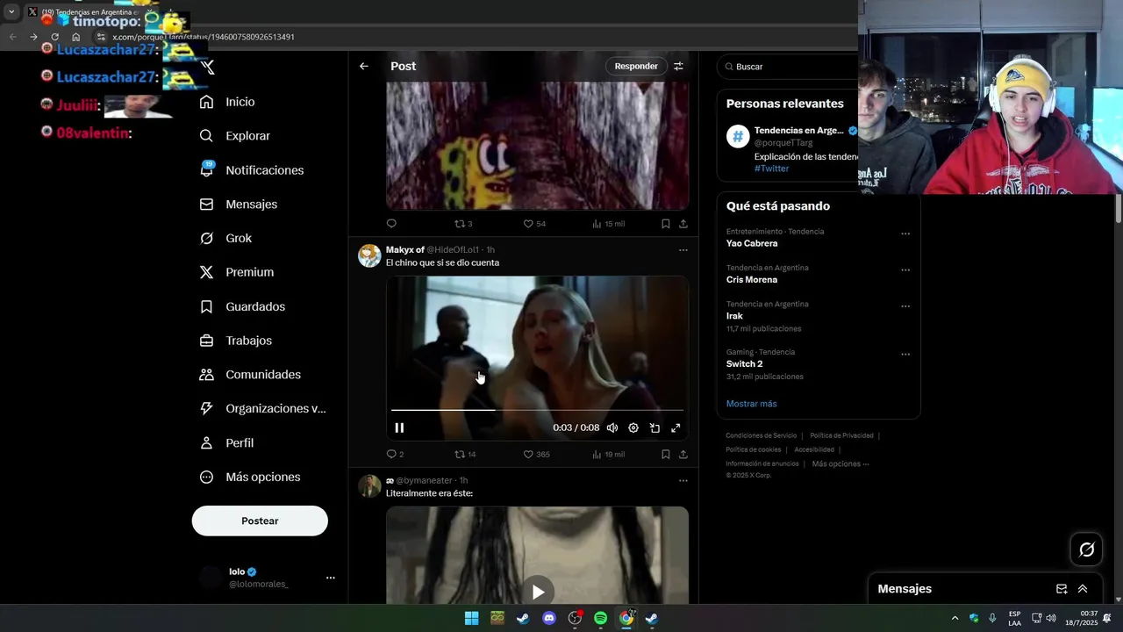Open more options on Makyx of post
Screen dimensions: 1123x632
coord(683,250)
